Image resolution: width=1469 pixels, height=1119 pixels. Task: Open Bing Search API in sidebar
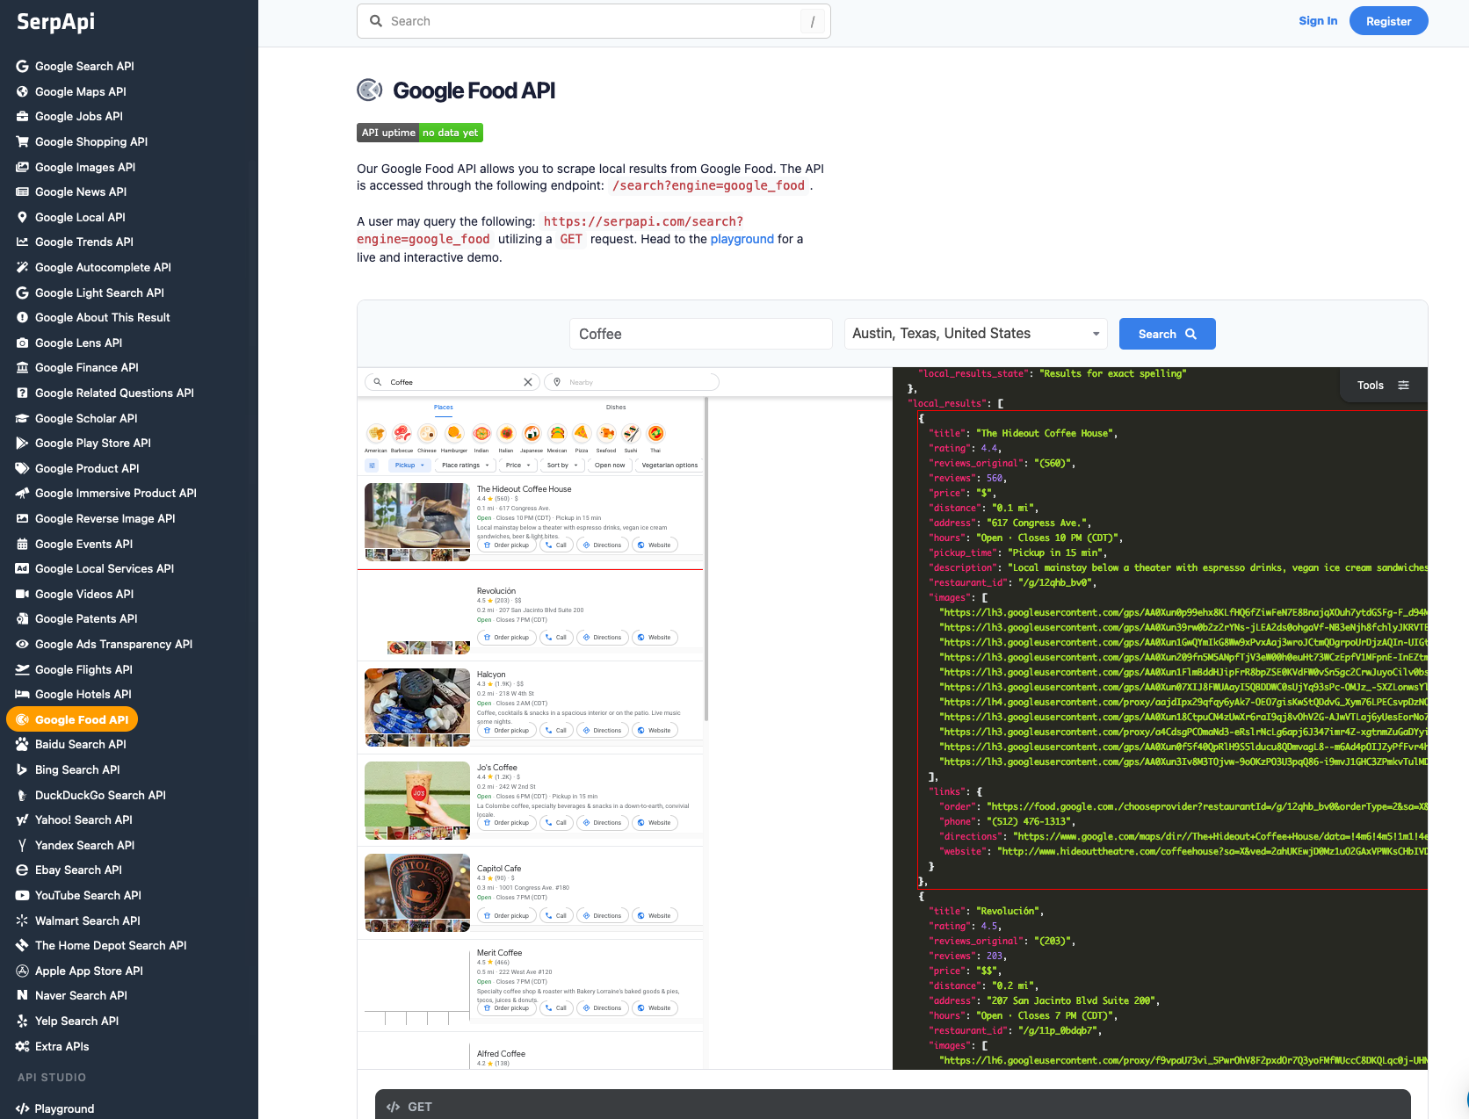[x=77, y=769]
